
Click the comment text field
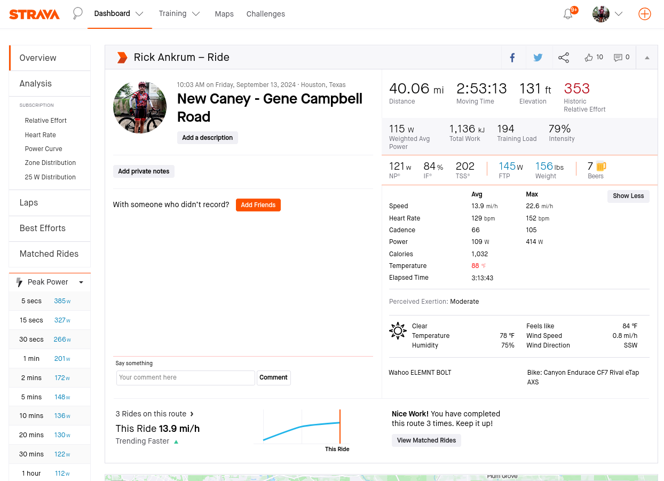click(x=185, y=377)
